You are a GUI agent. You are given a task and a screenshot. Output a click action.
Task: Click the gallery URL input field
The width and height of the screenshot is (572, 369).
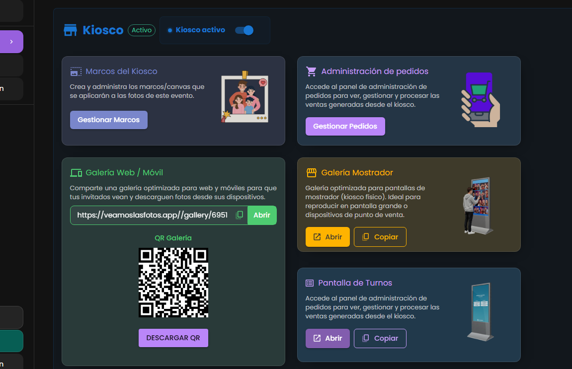click(153, 215)
